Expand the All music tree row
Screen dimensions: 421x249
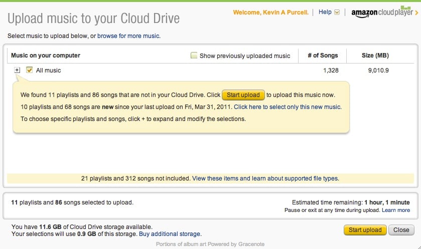(x=17, y=70)
